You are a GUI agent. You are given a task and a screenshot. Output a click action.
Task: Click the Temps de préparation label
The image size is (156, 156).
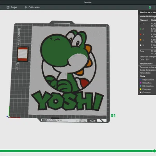pos(148,67)
